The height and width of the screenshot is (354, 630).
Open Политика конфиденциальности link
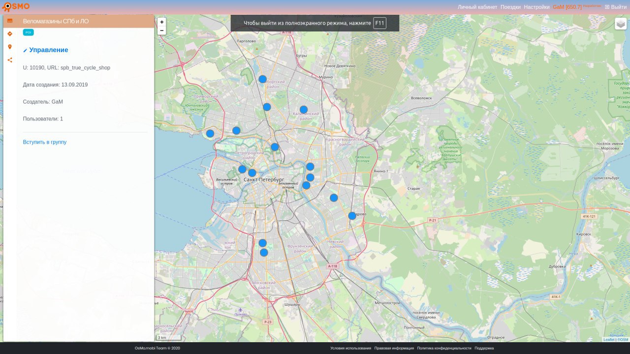[x=444, y=348]
